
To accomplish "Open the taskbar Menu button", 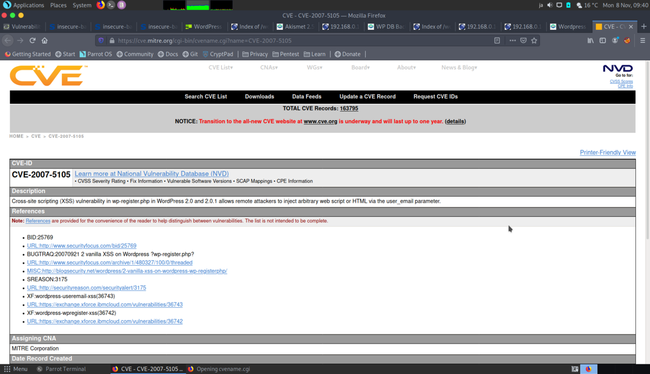I will point(16,369).
